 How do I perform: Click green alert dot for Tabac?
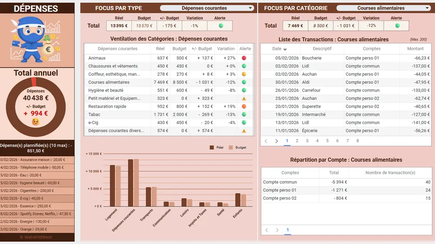[244, 114]
